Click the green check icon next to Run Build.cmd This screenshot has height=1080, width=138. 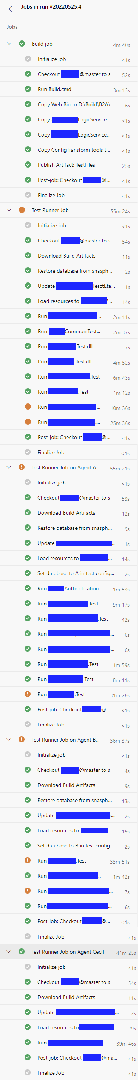[28, 89]
